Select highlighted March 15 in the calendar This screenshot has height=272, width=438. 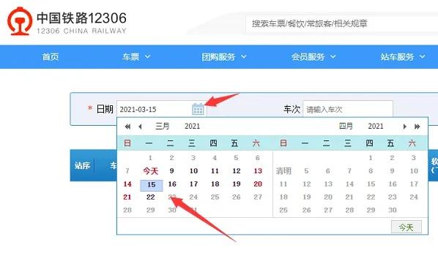click(152, 185)
